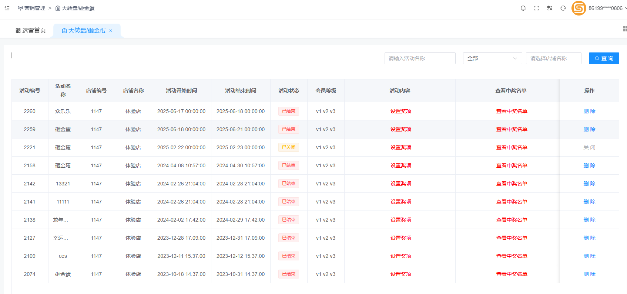This screenshot has width=627, height=294.
Task: Open the 全部 status filter dropdown
Action: [x=492, y=58]
